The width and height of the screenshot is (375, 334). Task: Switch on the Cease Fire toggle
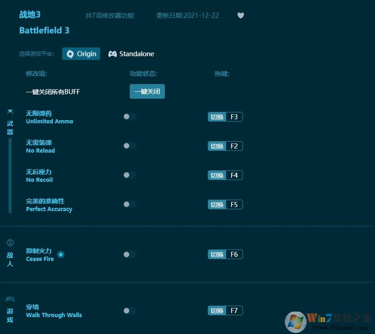[129, 254]
